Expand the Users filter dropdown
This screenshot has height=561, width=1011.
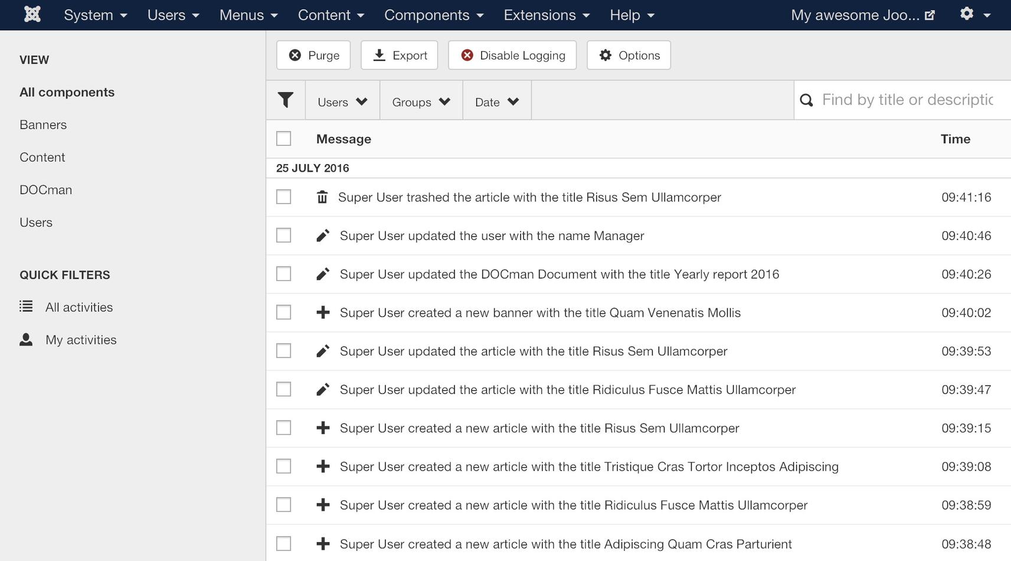tap(342, 101)
